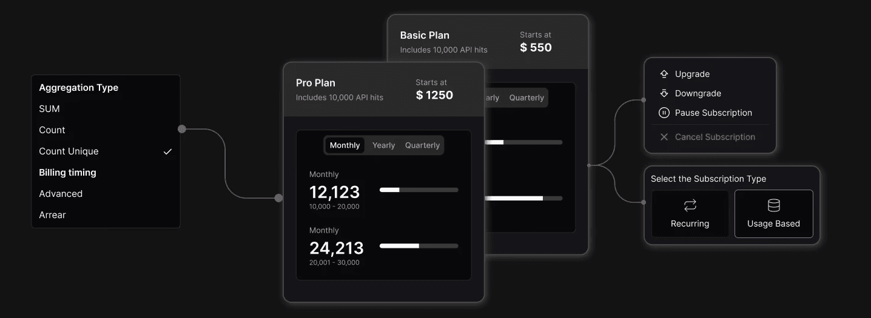Select the Downgrade menu entry
The height and width of the screenshot is (318, 871).
pyautogui.click(x=710, y=93)
